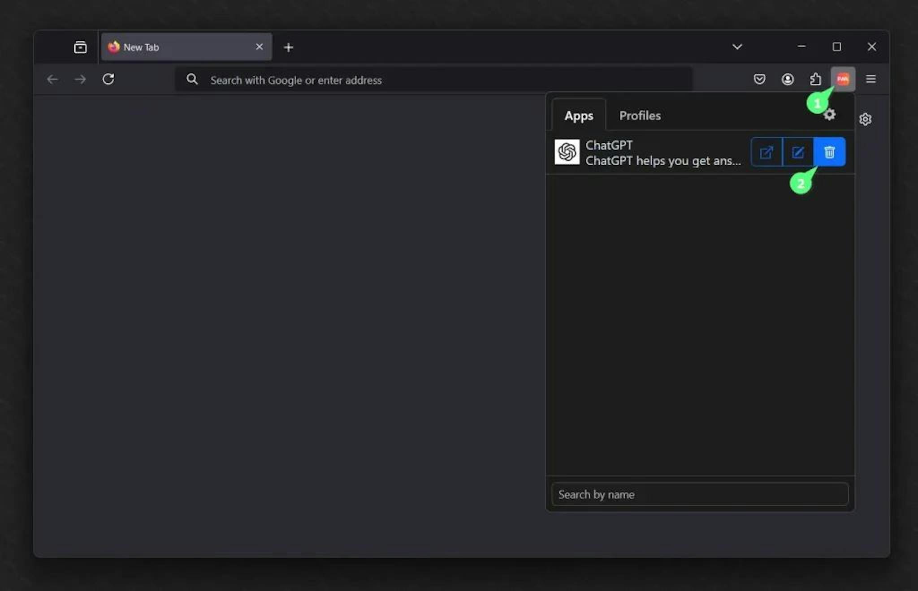
Task: Reload the current page
Action: click(x=108, y=79)
